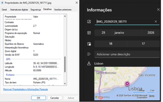Screen dimensions: 163x102
Task: Click the Aplicar button
Action: [71, 98]
